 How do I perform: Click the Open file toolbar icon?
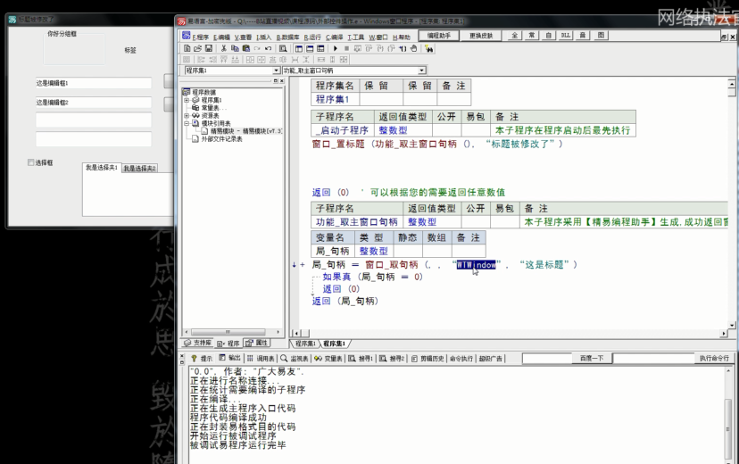point(196,48)
